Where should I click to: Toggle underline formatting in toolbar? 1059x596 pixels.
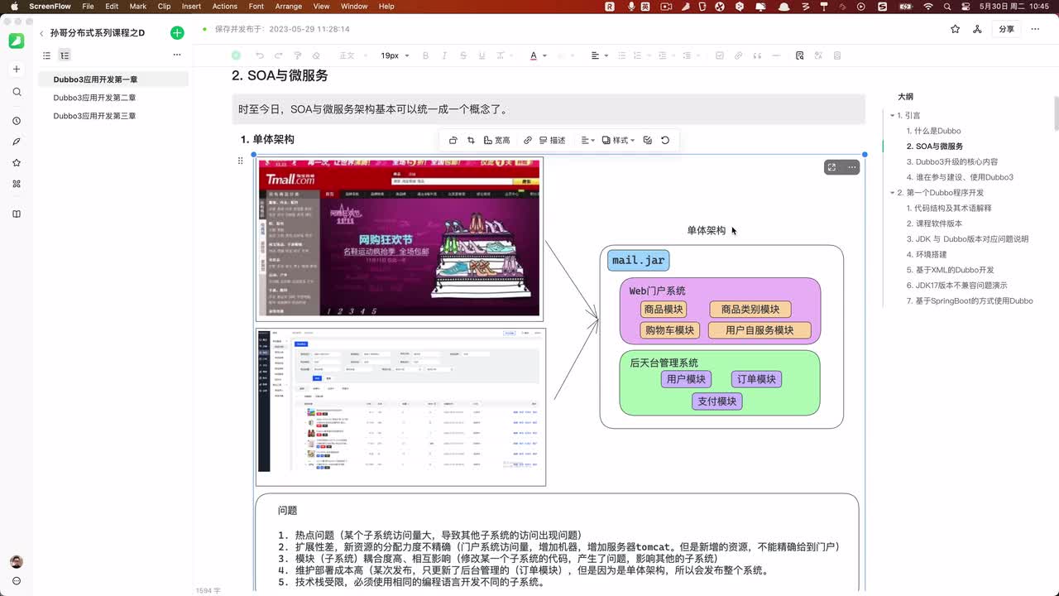click(482, 55)
